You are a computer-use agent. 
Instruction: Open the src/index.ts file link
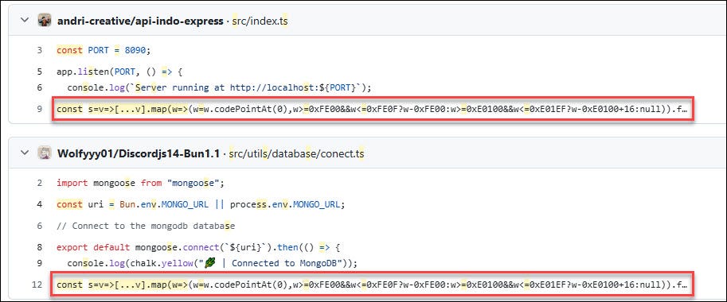click(260, 21)
